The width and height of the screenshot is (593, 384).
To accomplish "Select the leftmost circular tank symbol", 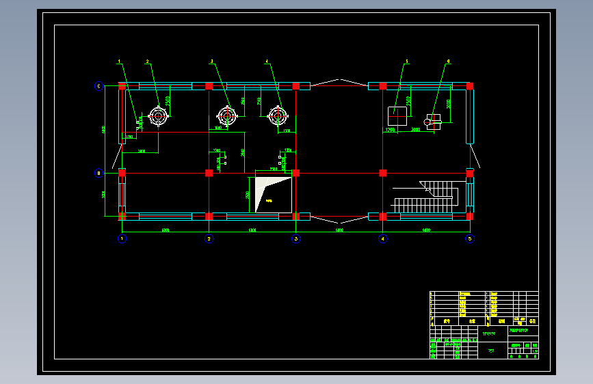I will tap(159, 116).
